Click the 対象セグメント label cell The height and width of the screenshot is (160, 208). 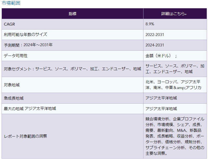tap(72, 69)
